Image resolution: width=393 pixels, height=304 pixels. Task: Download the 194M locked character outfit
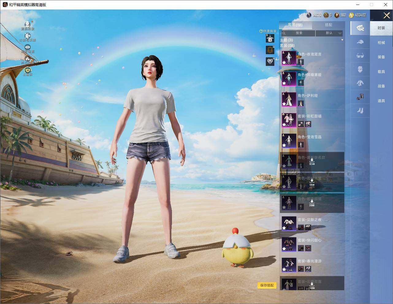coord(312,182)
